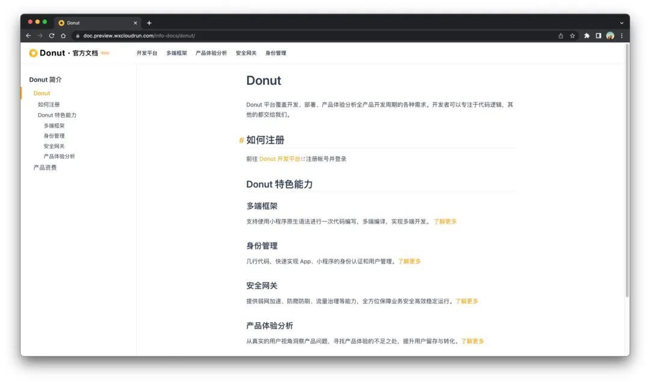Click the 身份管理 section heading
This screenshot has width=650, height=383.
point(262,245)
